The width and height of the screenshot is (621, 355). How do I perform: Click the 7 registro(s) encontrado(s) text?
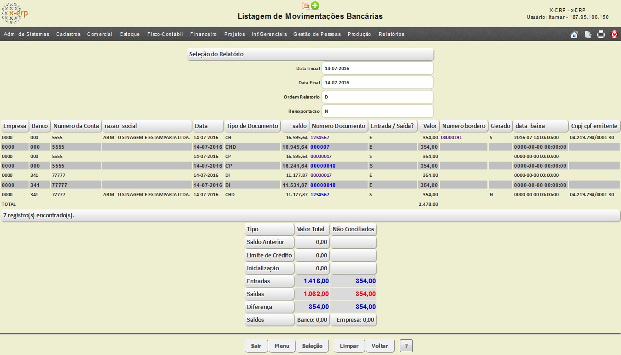click(39, 215)
